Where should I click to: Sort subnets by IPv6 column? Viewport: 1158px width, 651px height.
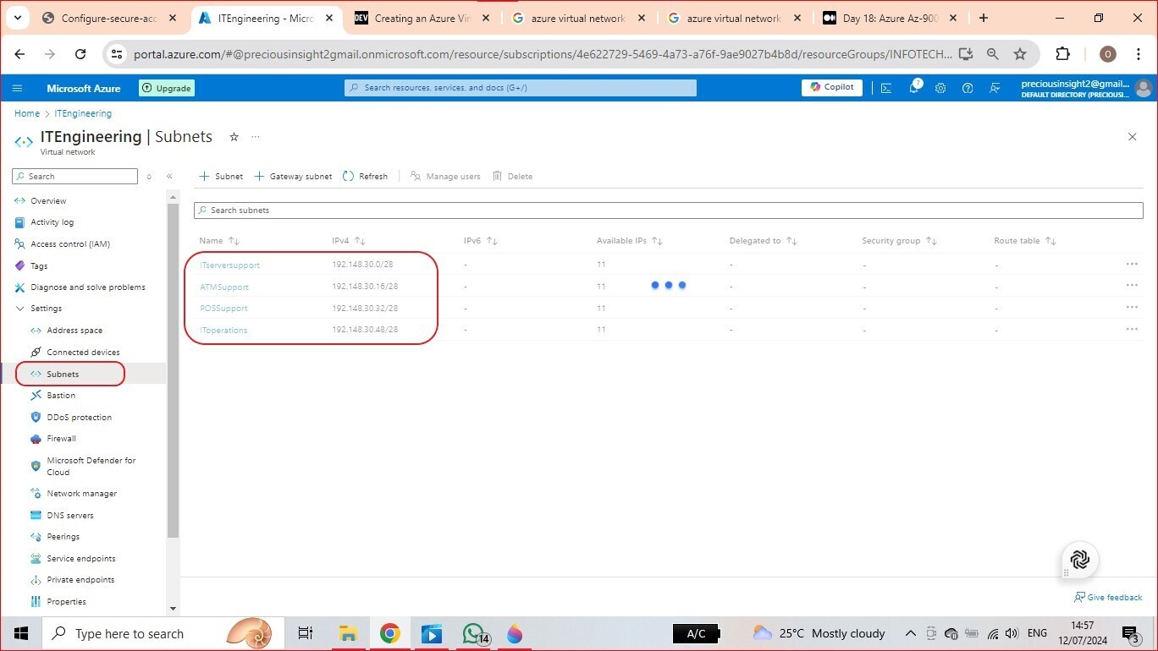[x=481, y=241]
